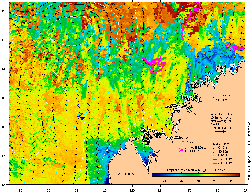Click the Argo magenta circle legend symbol

pos(183,142)
